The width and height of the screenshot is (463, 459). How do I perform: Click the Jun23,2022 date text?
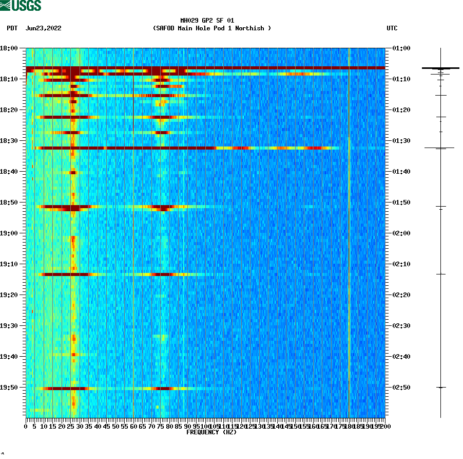click(x=43, y=29)
